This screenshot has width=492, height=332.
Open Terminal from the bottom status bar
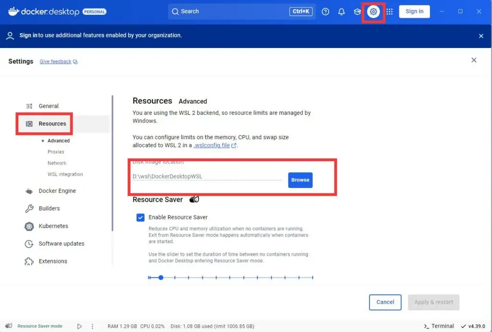click(x=438, y=326)
